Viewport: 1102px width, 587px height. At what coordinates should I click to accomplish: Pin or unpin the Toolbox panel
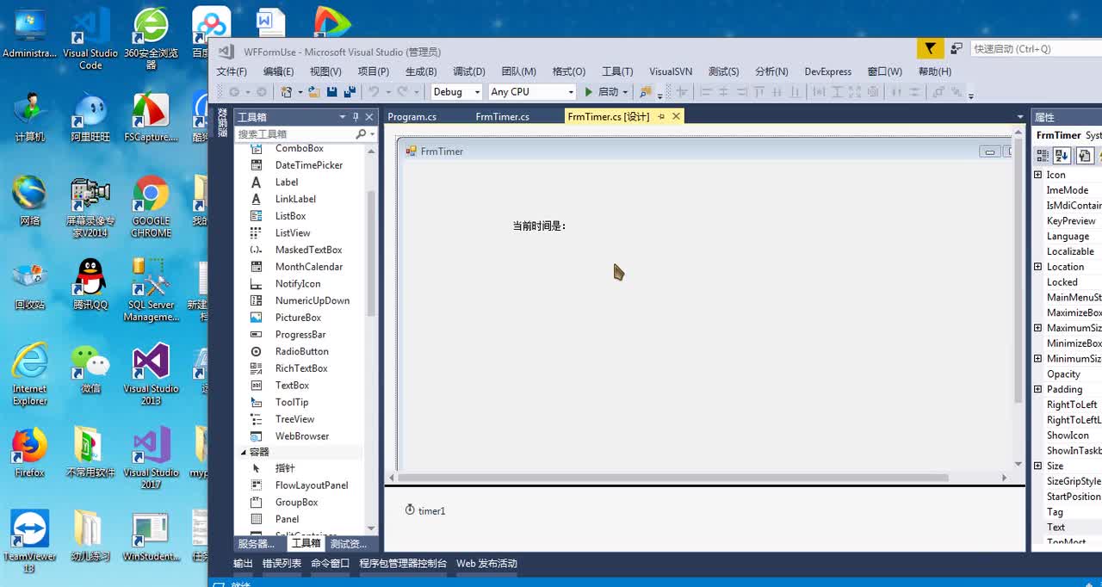click(x=356, y=117)
